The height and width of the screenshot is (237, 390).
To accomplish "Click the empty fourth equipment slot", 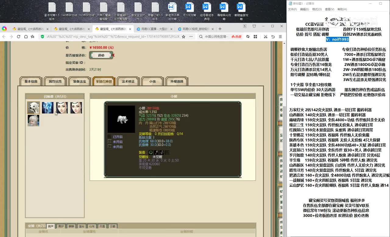I will pos(167,153).
